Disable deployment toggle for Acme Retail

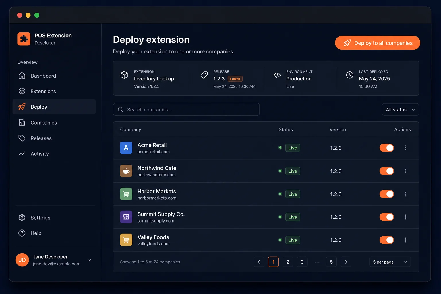tap(387, 148)
